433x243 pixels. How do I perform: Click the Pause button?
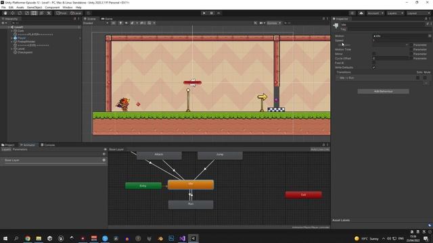(212, 13)
